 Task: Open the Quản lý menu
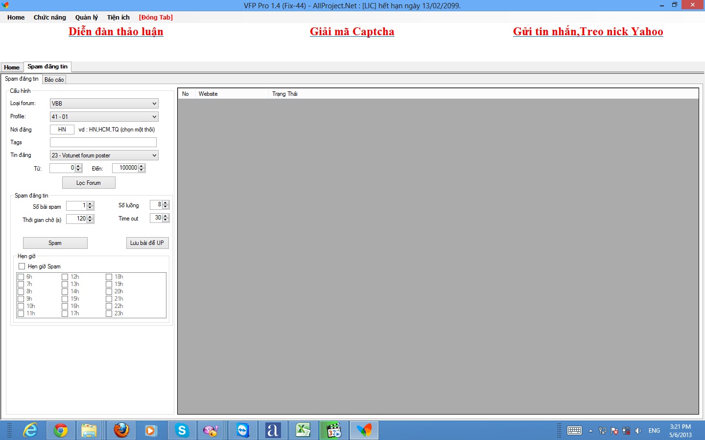tap(87, 17)
